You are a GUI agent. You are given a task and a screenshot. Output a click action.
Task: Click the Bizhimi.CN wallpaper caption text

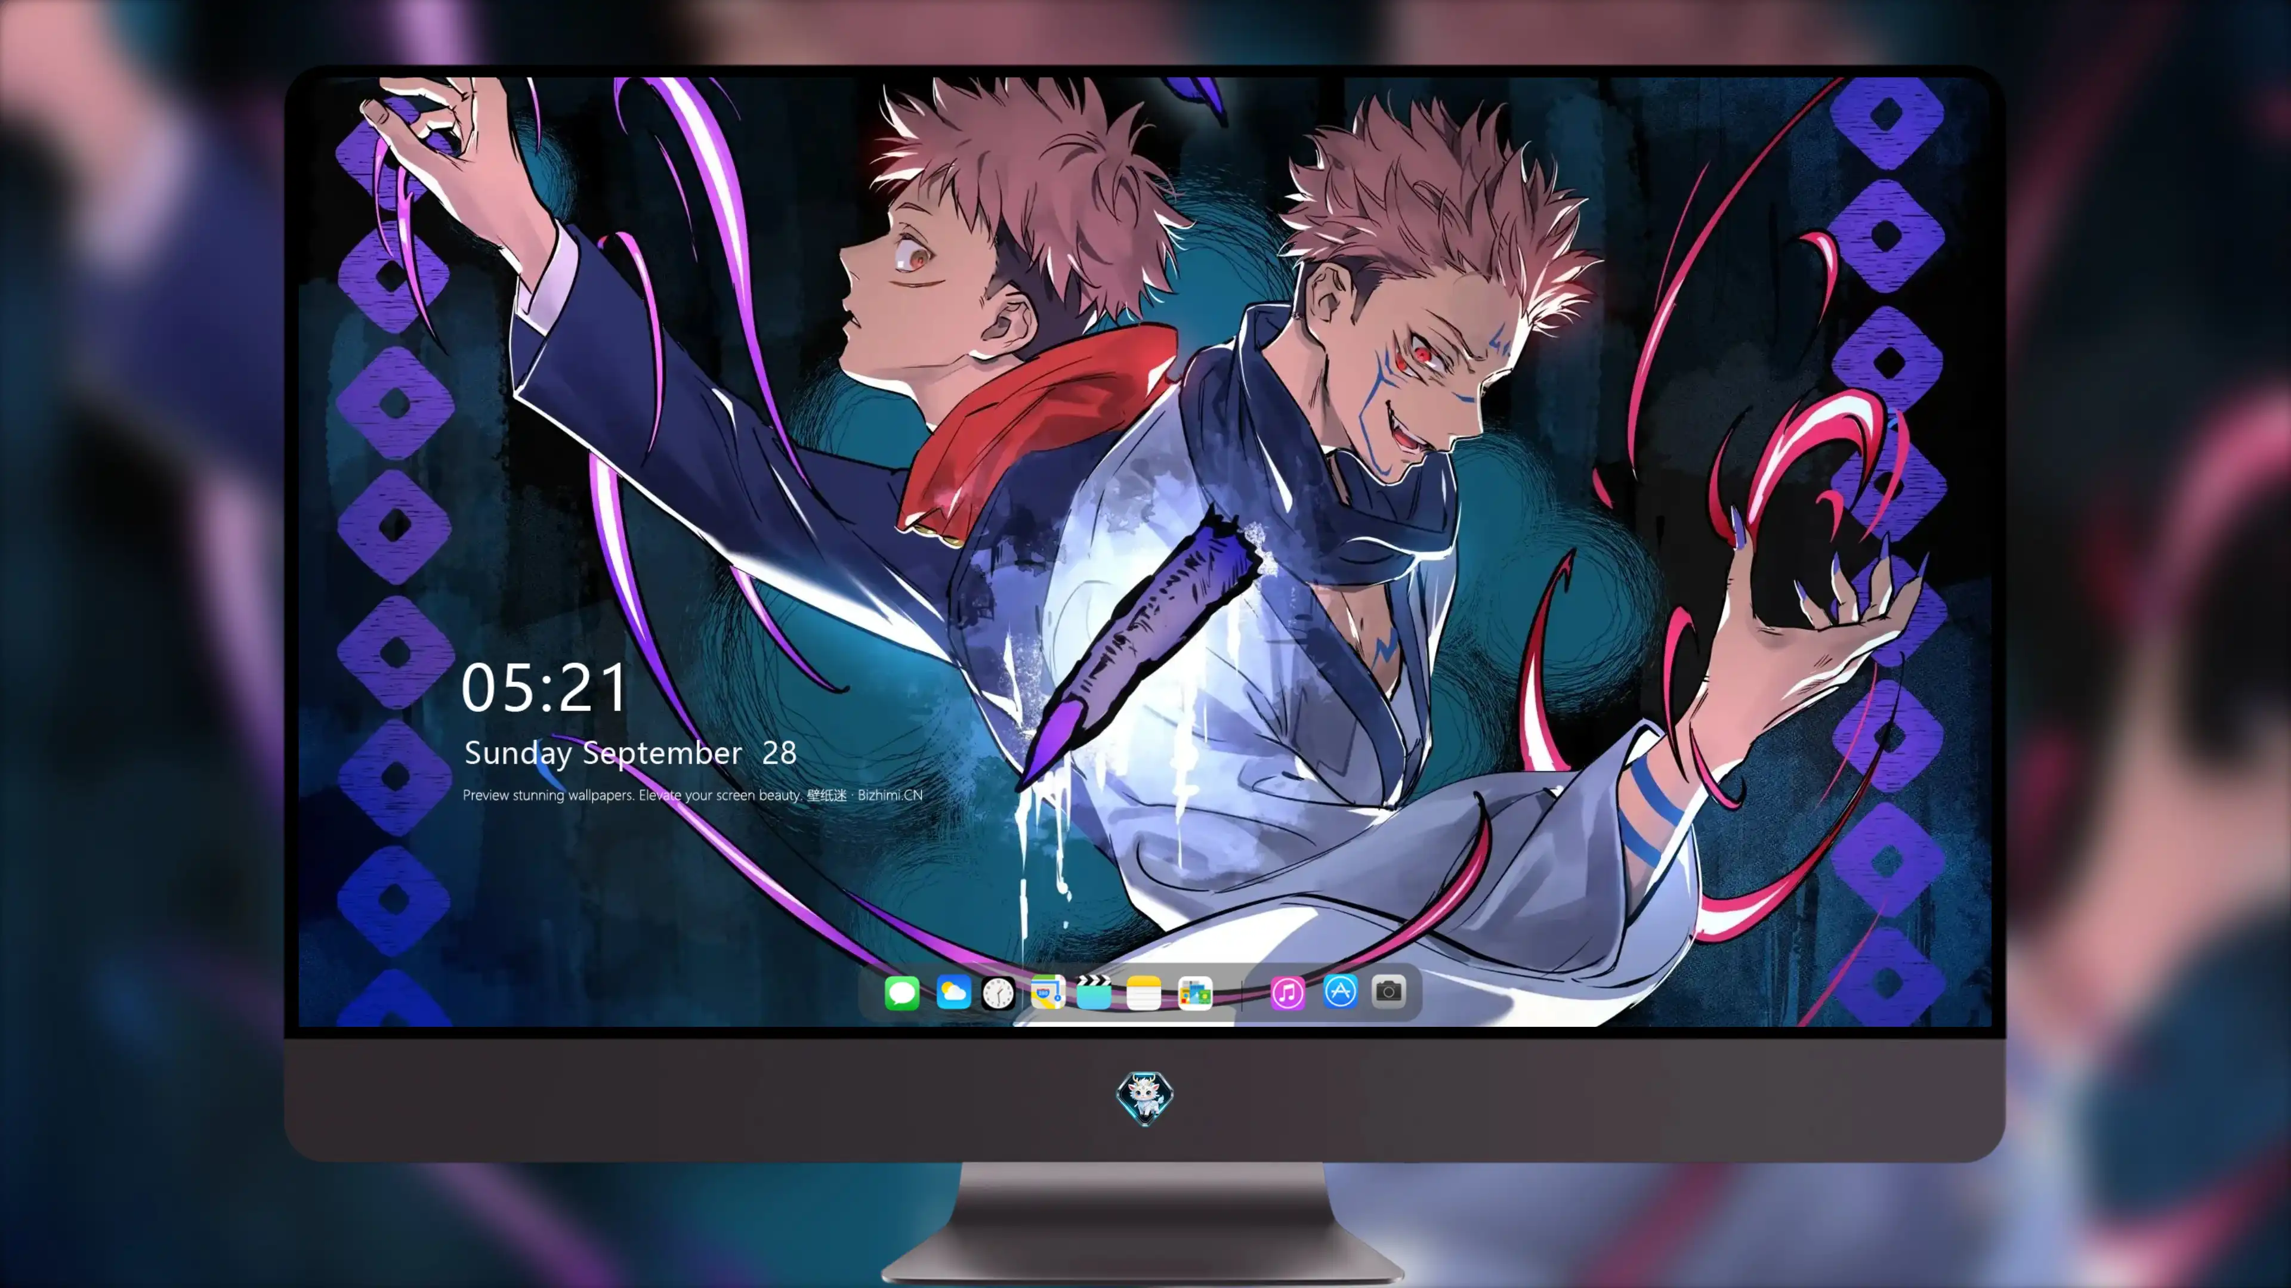693,795
